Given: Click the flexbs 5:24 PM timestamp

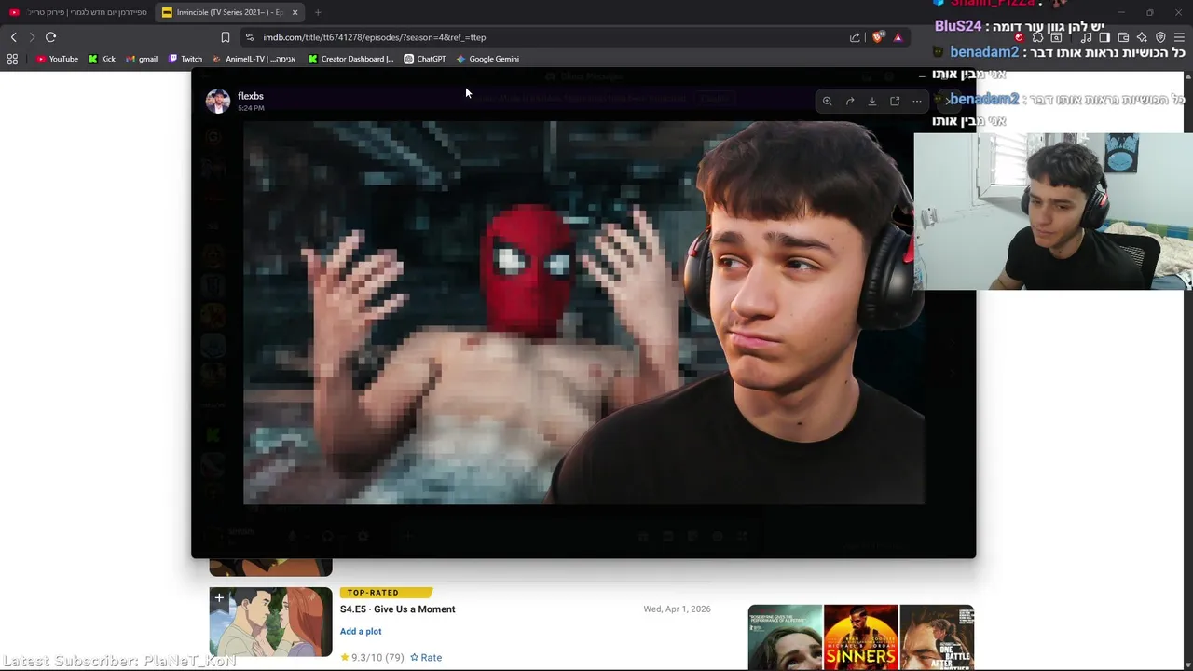Looking at the screenshot, I should click(251, 108).
